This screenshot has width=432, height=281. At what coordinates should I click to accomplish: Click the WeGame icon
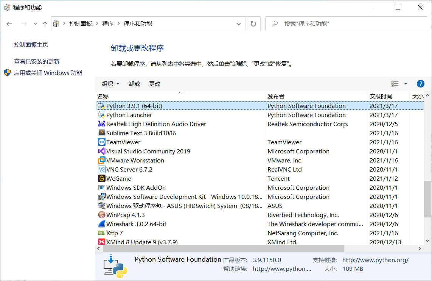point(101,178)
